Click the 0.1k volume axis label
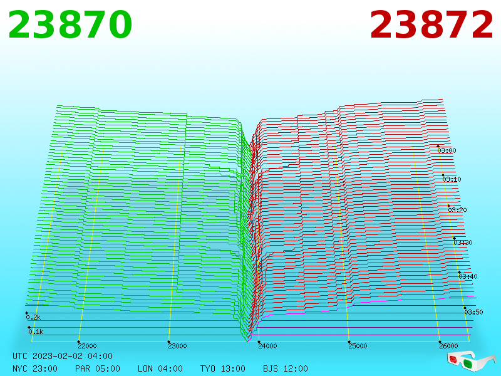Image resolution: width=501 pixels, height=376 pixels. click(x=36, y=332)
